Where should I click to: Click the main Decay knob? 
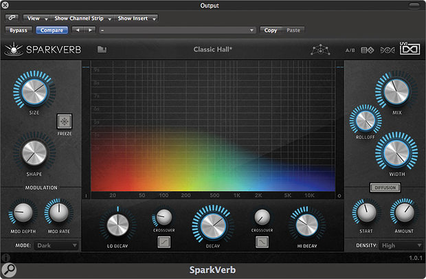213,226
